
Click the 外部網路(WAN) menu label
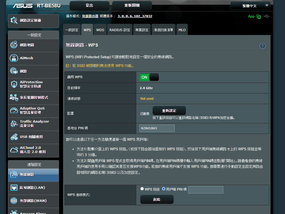point(33,201)
